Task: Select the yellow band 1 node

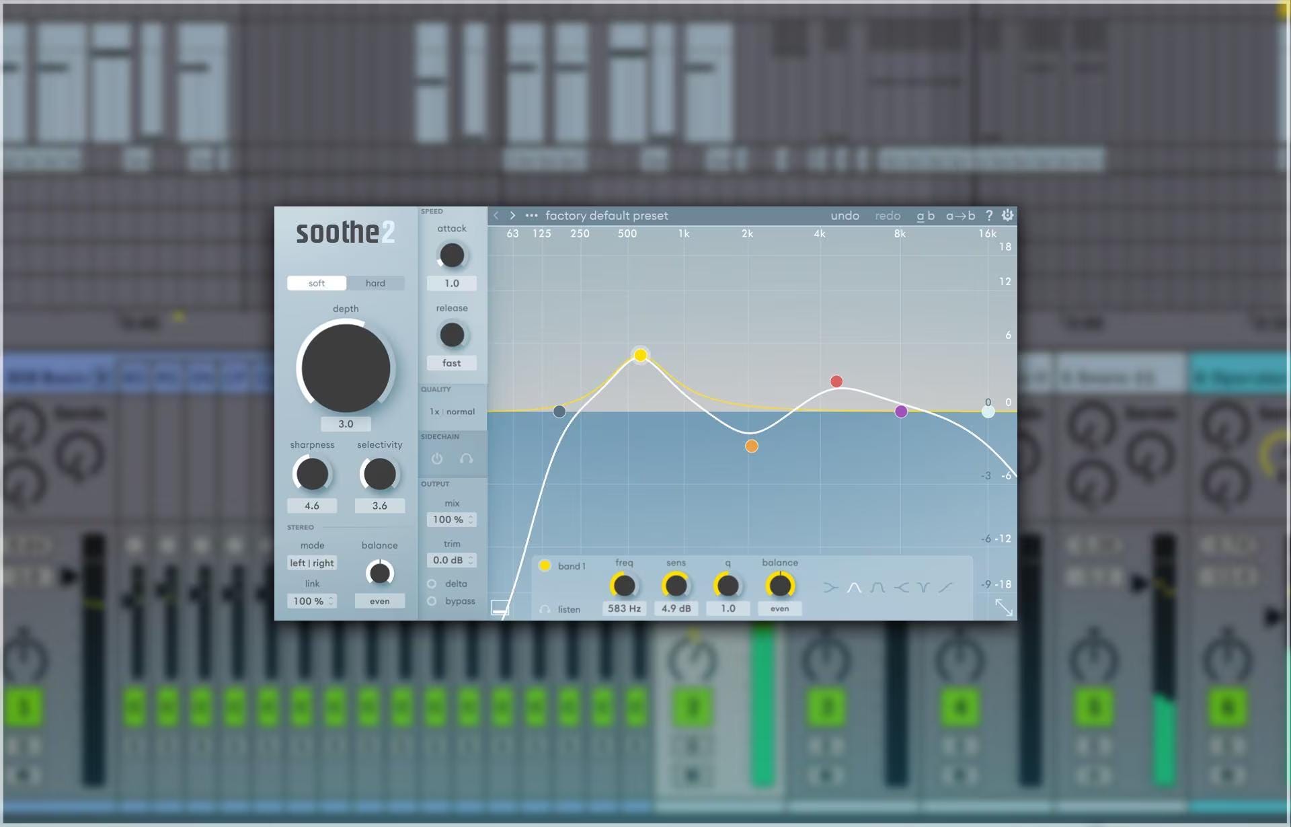Action: (640, 355)
